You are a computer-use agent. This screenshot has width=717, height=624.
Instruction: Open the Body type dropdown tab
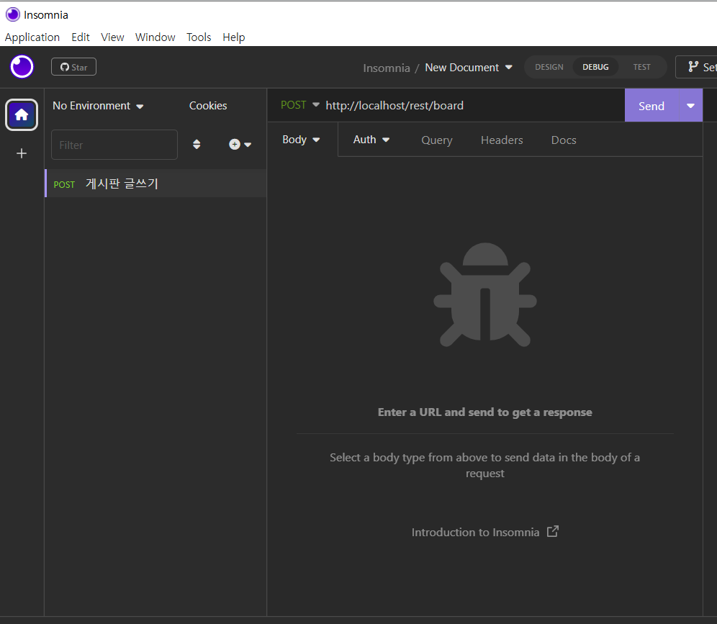(x=301, y=140)
